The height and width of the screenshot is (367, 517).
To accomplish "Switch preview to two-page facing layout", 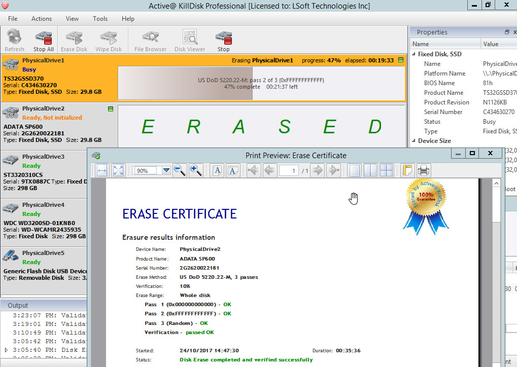I will coord(370,171).
